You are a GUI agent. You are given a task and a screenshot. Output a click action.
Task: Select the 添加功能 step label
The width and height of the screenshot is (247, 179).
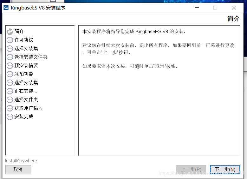pyautogui.click(x=24, y=74)
